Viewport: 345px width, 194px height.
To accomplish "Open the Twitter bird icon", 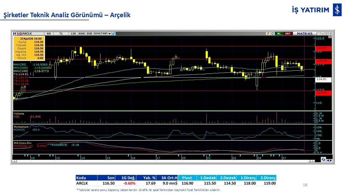I will pyautogui.click(x=113, y=34).
